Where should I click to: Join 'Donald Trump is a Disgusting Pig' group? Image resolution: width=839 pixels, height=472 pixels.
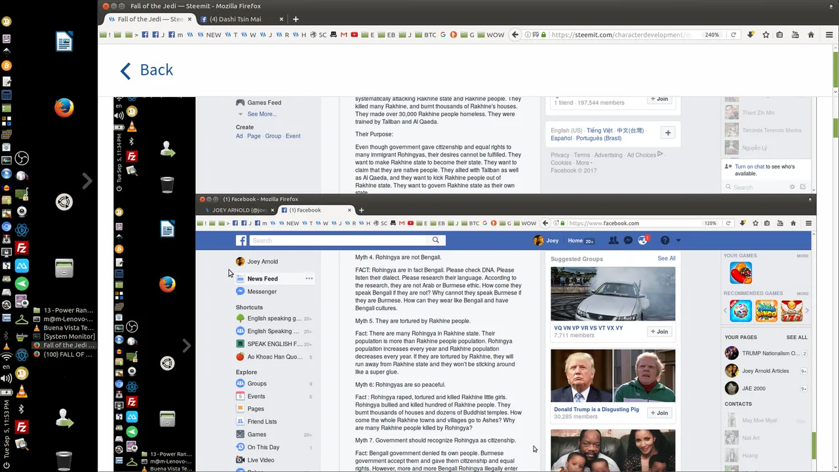coord(660,413)
